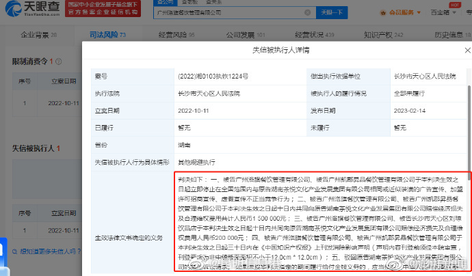Open the 会员服务 dropdown
The height and width of the screenshot is (276, 472).
click(x=404, y=12)
